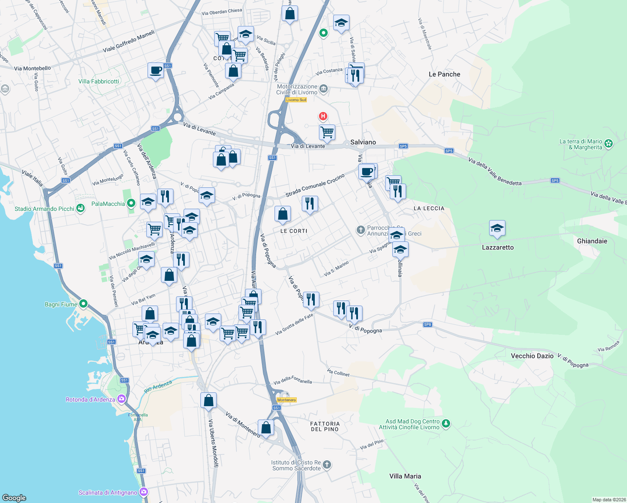
Task: Select the graduation cap marker near Lazzaretto
Action: point(497,228)
